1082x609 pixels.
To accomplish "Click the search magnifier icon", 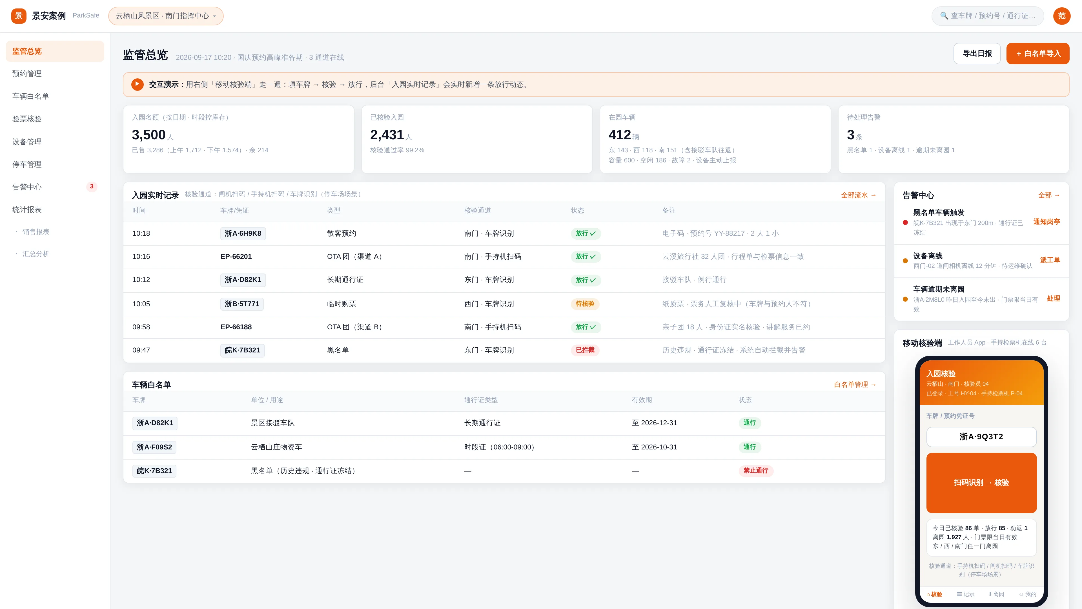I will click(944, 16).
